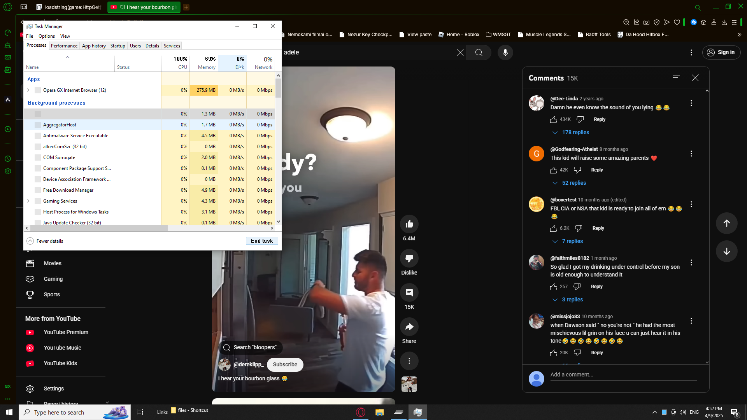Show more bookmarks with overflow chevron
The width and height of the screenshot is (747, 420).
tap(739, 35)
